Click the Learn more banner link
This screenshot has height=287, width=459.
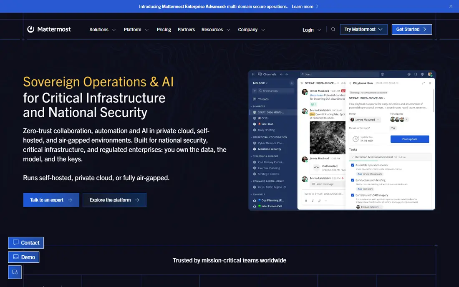click(x=305, y=6)
